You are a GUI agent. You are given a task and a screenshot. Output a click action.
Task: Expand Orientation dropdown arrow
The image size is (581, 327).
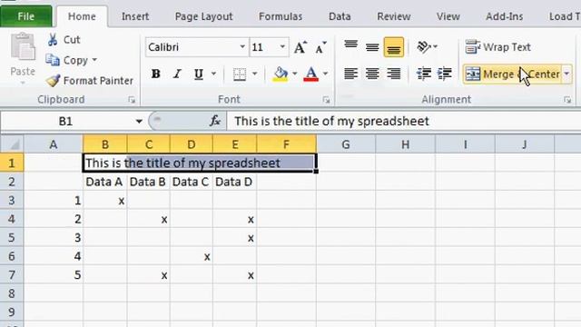tap(436, 46)
